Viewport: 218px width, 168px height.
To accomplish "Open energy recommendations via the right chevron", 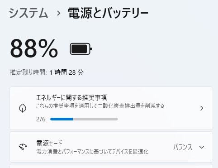I will pyautogui.click(x=202, y=108).
